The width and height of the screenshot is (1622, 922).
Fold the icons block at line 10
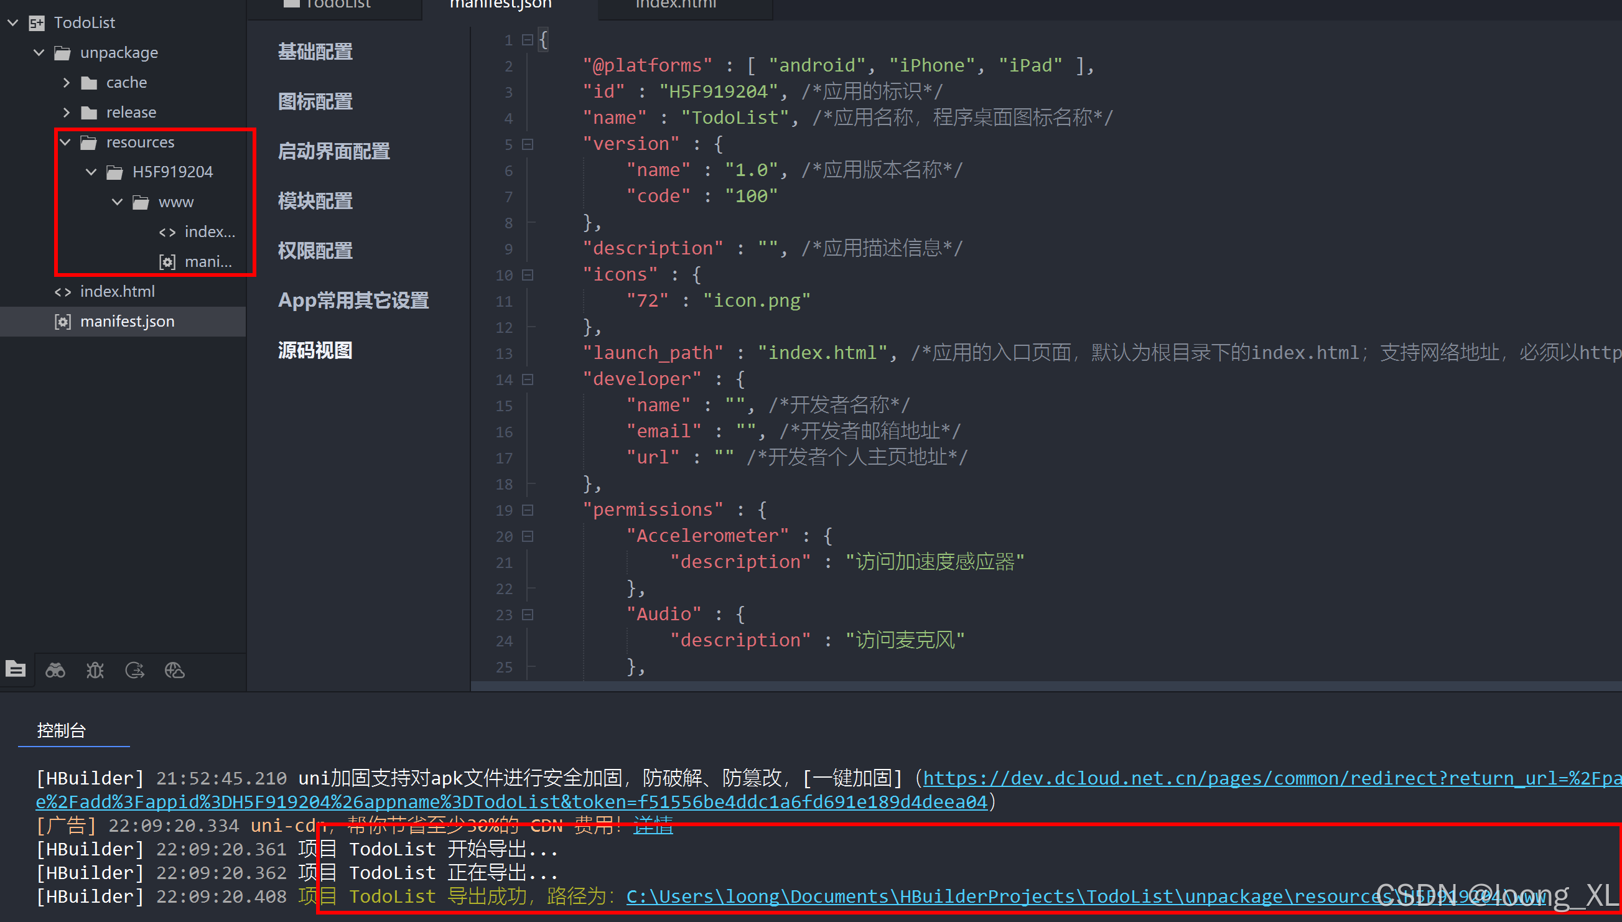[x=528, y=275]
